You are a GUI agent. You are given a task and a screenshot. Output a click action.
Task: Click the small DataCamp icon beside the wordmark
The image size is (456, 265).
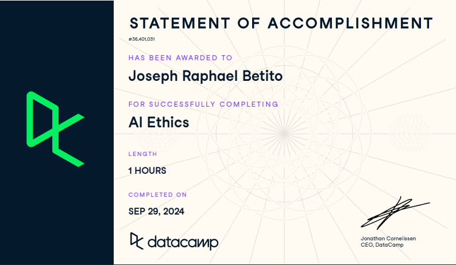(x=136, y=241)
